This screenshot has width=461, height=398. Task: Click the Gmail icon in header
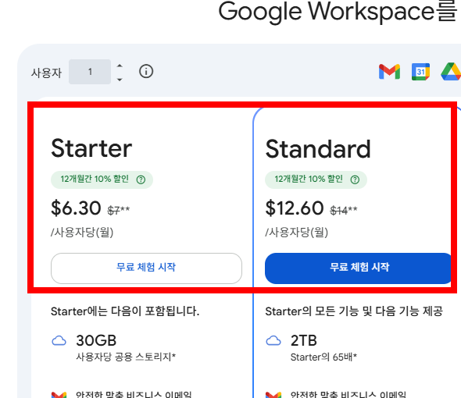[x=389, y=72]
